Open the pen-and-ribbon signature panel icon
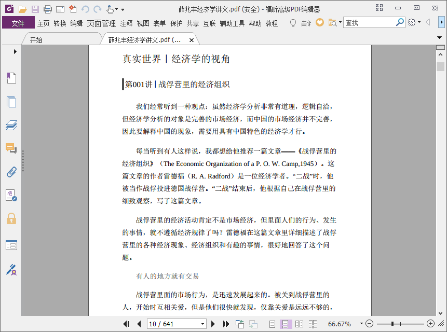 tap(11, 270)
